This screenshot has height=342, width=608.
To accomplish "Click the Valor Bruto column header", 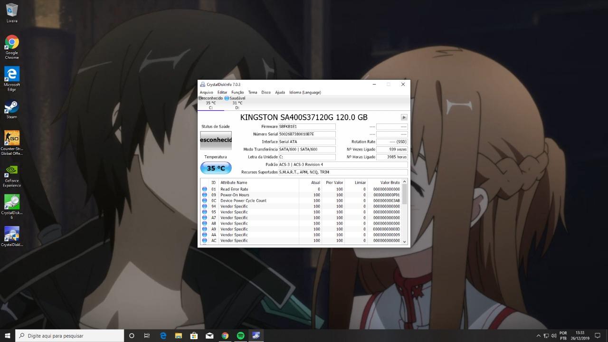I will 384,182.
